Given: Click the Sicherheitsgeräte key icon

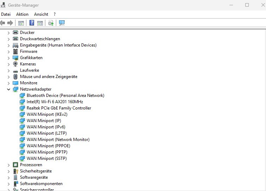Looking at the screenshot, I should click(15, 171).
